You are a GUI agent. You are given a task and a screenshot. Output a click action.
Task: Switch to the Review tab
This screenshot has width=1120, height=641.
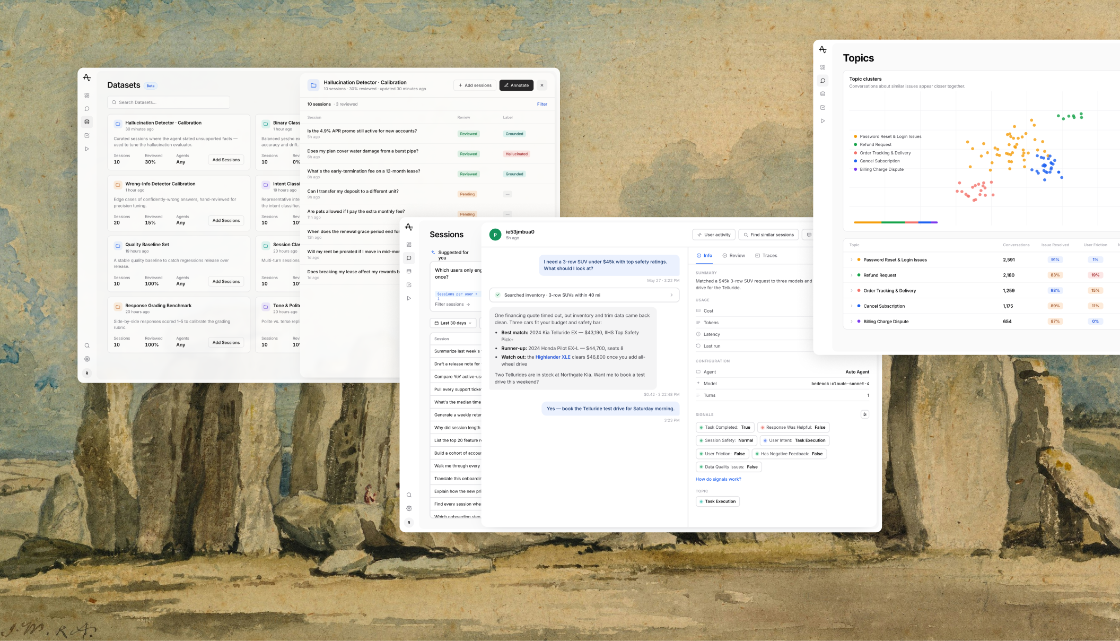pyautogui.click(x=733, y=256)
